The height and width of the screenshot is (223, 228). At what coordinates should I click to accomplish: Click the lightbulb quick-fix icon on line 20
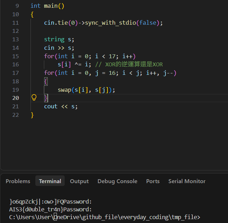(x=34, y=97)
